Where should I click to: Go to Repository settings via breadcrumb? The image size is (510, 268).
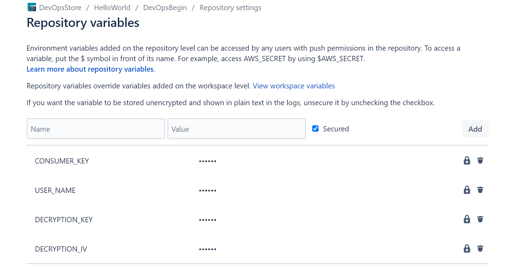coord(230,7)
